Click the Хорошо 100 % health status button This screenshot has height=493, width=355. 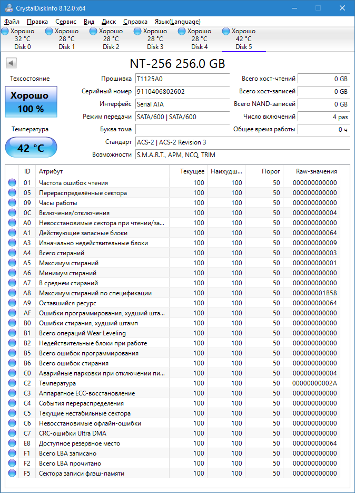pyautogui.click(x=31, y=102)
